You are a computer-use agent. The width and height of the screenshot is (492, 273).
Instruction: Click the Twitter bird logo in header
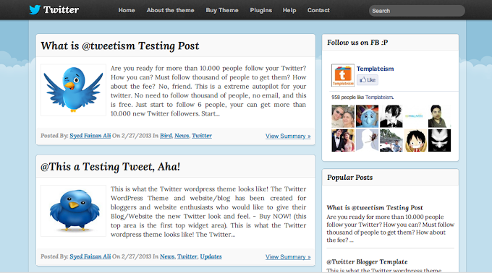35,9
